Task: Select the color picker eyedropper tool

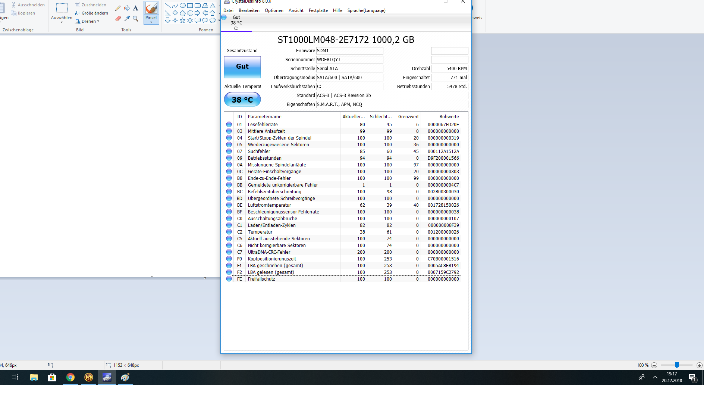Action: (x=127, y=18)
